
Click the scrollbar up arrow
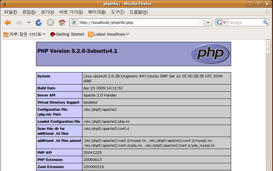click(x=268, y=42)
